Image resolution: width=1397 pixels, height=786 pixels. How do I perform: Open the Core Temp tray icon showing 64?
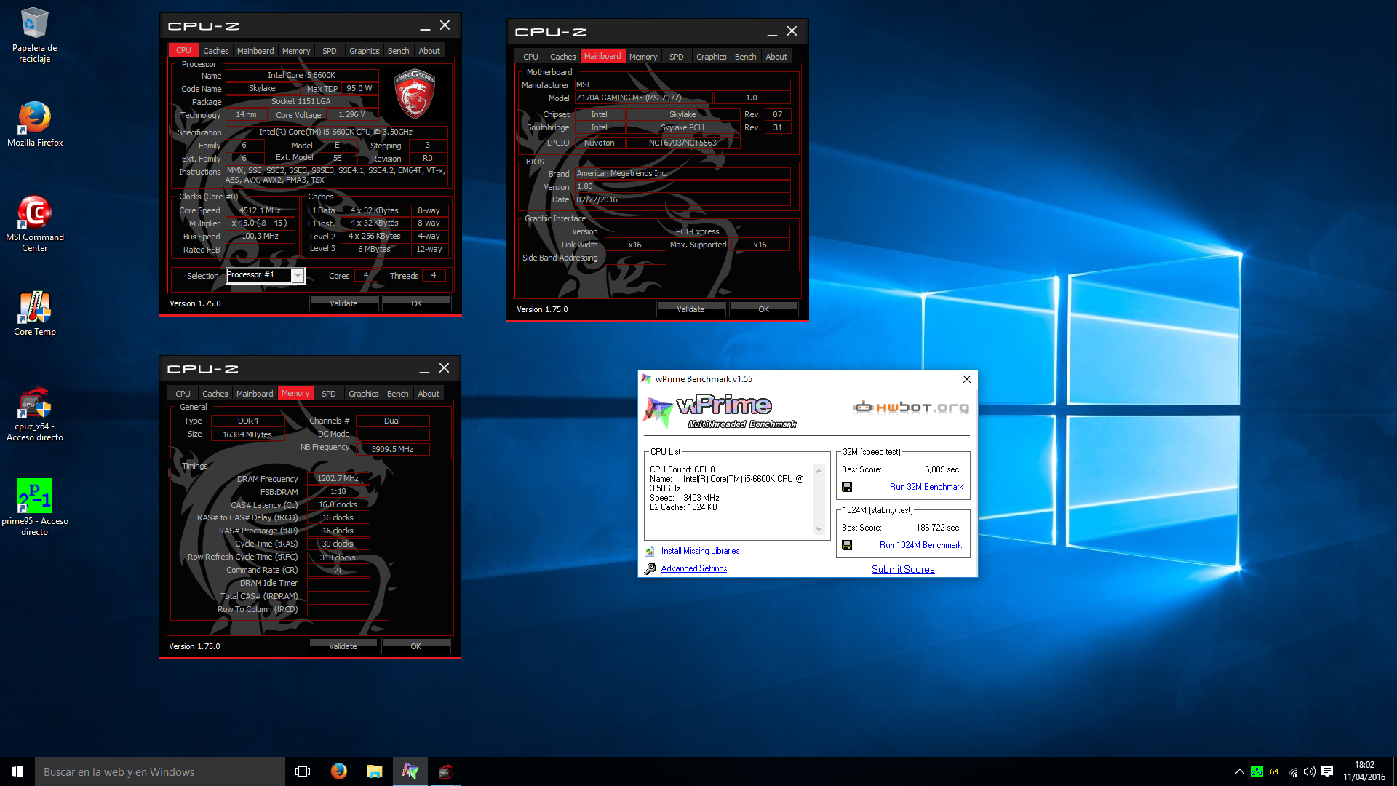(x=1274, y=771)
